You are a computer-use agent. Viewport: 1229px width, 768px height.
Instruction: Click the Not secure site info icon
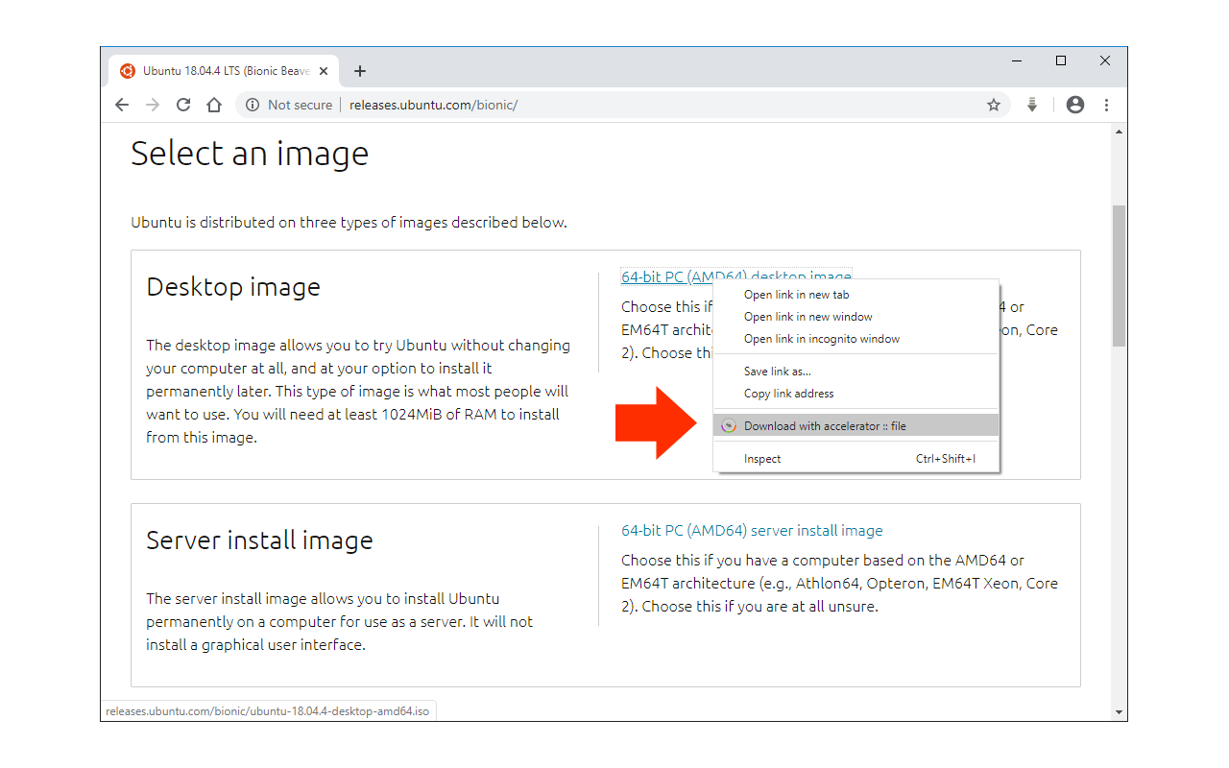pos(251,105)
